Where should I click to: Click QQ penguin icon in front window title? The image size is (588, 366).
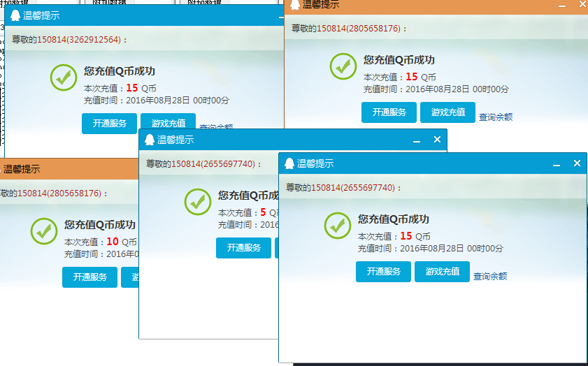[x=289, y=163]
